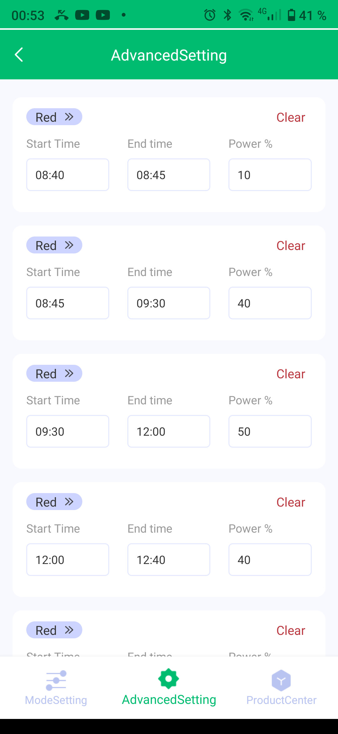The width and height of the screenshot is (338, 734).
Task: Clear the 12:00 to 12:40 schedule
Action: click(x=290, y=502)
